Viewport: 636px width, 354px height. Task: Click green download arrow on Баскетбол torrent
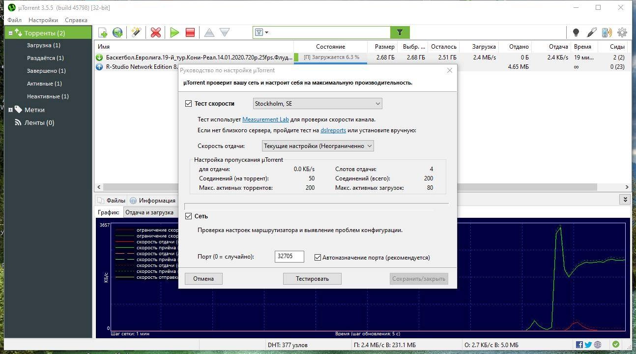99,58
